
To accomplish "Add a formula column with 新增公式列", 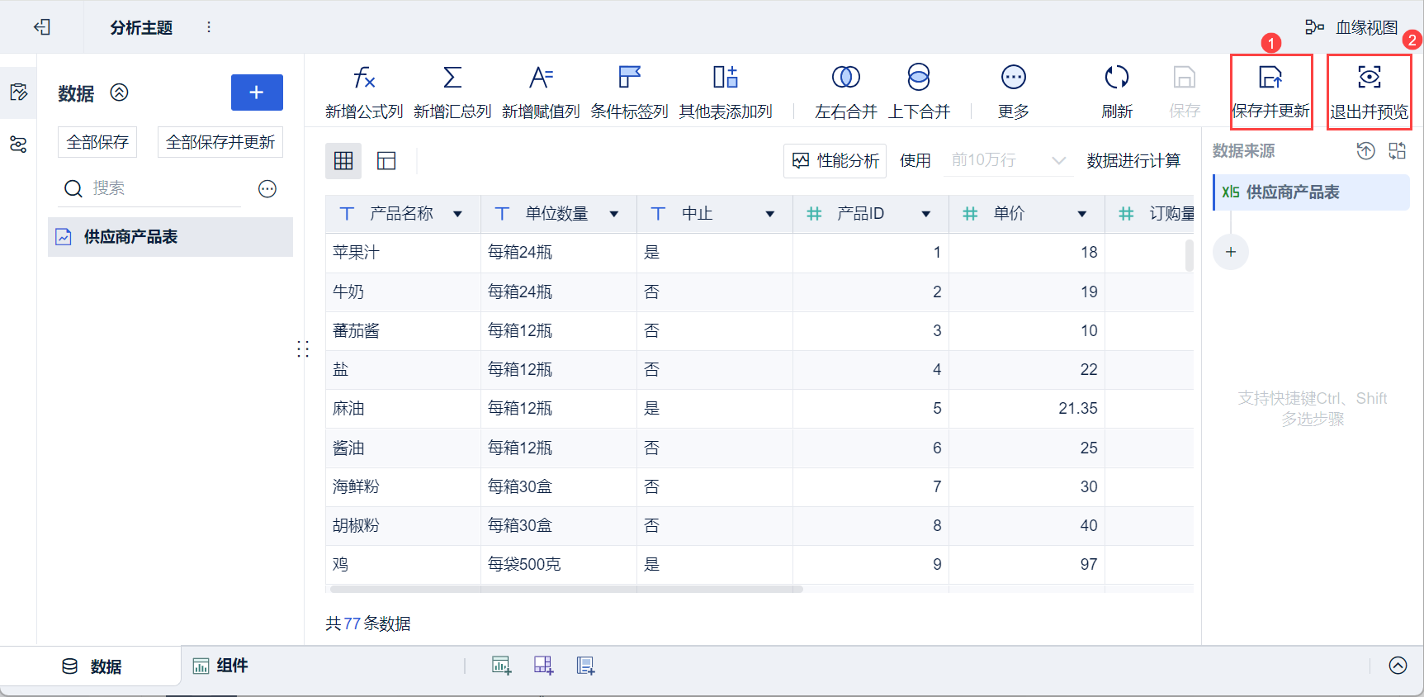I will 364,92.
